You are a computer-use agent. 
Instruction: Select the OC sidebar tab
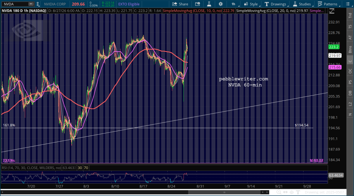tap(350, 71)
